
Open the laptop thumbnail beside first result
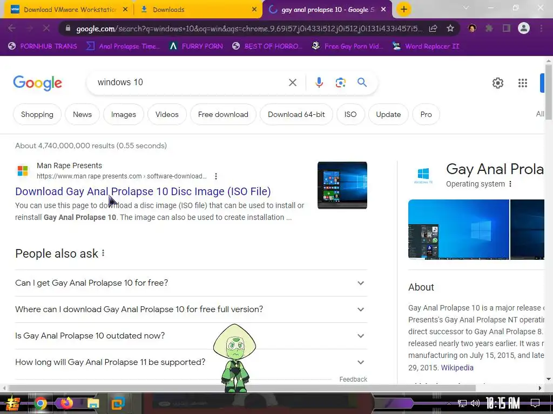(x=342, y=185)
